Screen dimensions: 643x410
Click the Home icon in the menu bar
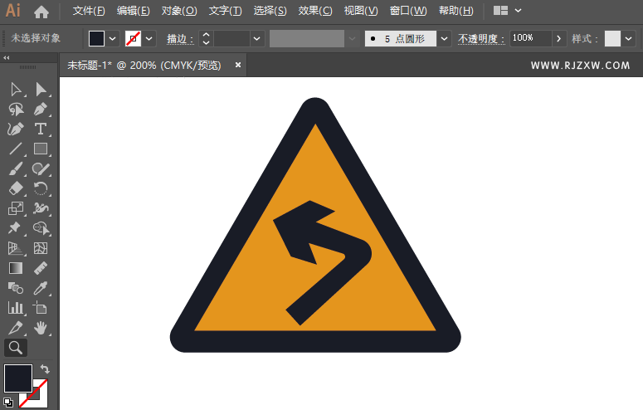click(41, 12)
